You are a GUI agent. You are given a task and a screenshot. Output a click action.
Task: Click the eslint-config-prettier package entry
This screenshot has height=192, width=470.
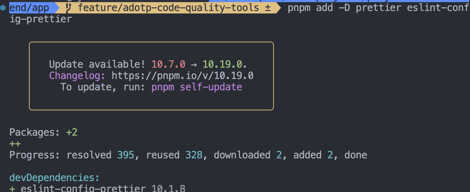pos(83,188)
